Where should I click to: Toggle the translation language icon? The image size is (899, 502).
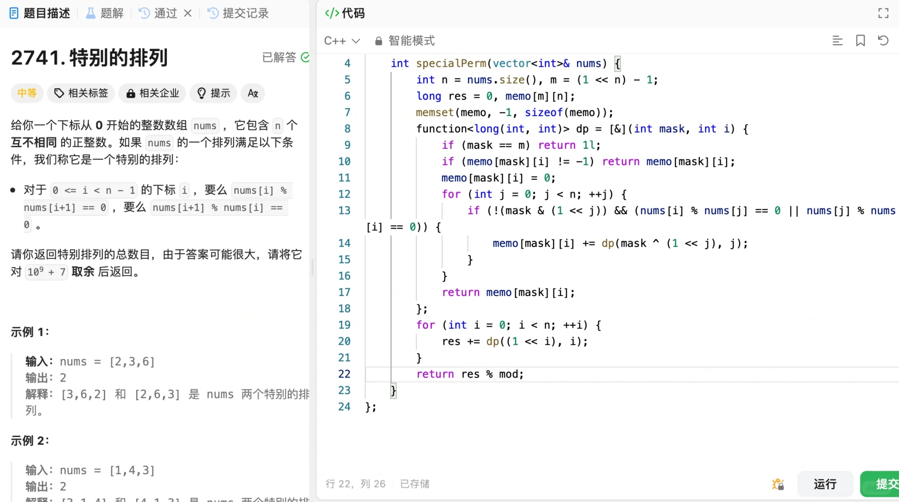tap(253, 93)
